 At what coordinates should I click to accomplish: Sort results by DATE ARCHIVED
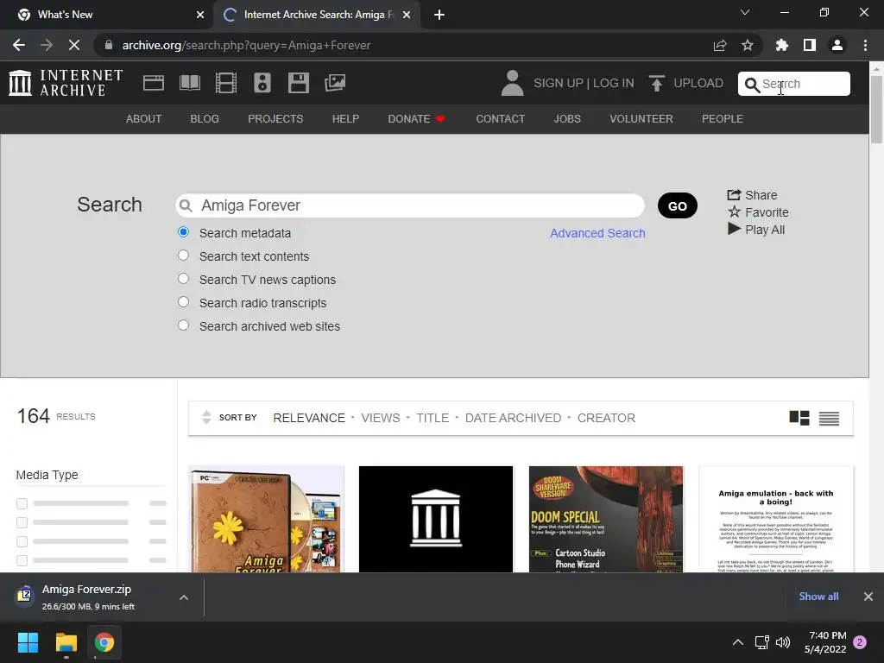click(x=513, y=418)
